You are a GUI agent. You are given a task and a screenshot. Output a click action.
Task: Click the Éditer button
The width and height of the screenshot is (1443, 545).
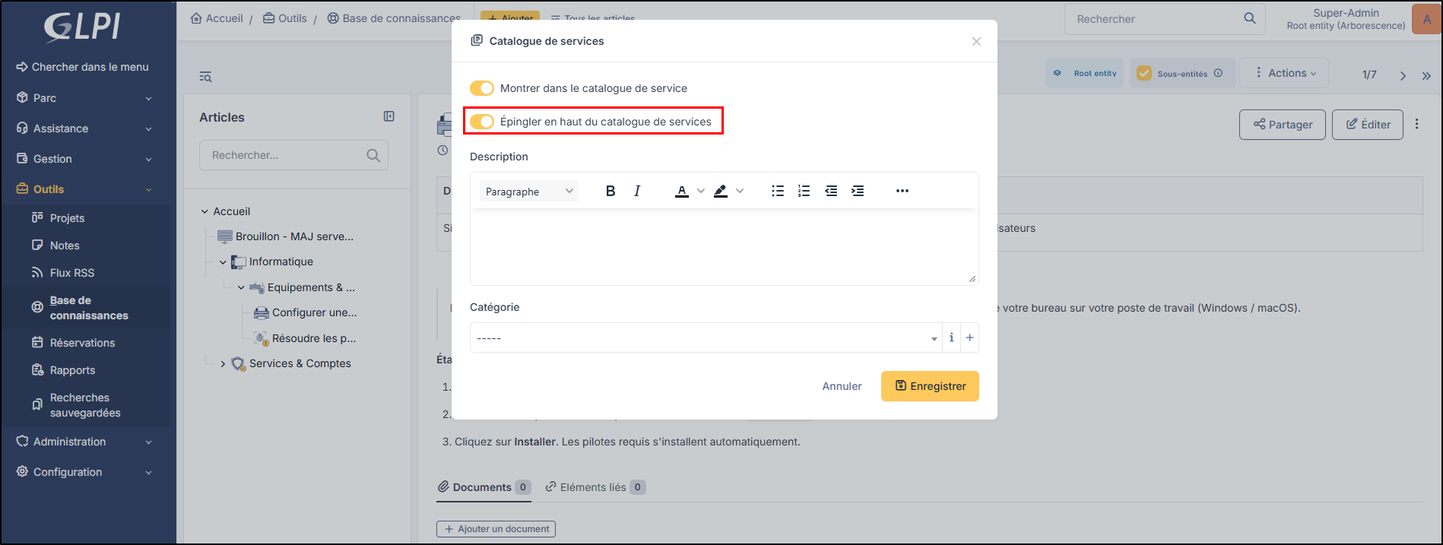tap(1368, 125)
